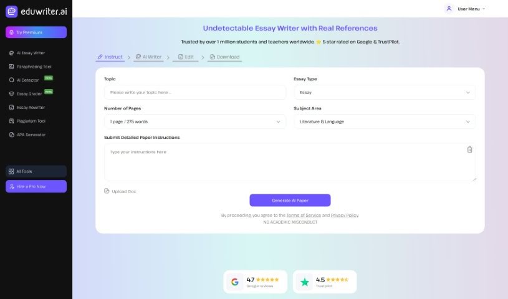
Task: Switch to the Instruct step tab
Action: coord(110,57)
